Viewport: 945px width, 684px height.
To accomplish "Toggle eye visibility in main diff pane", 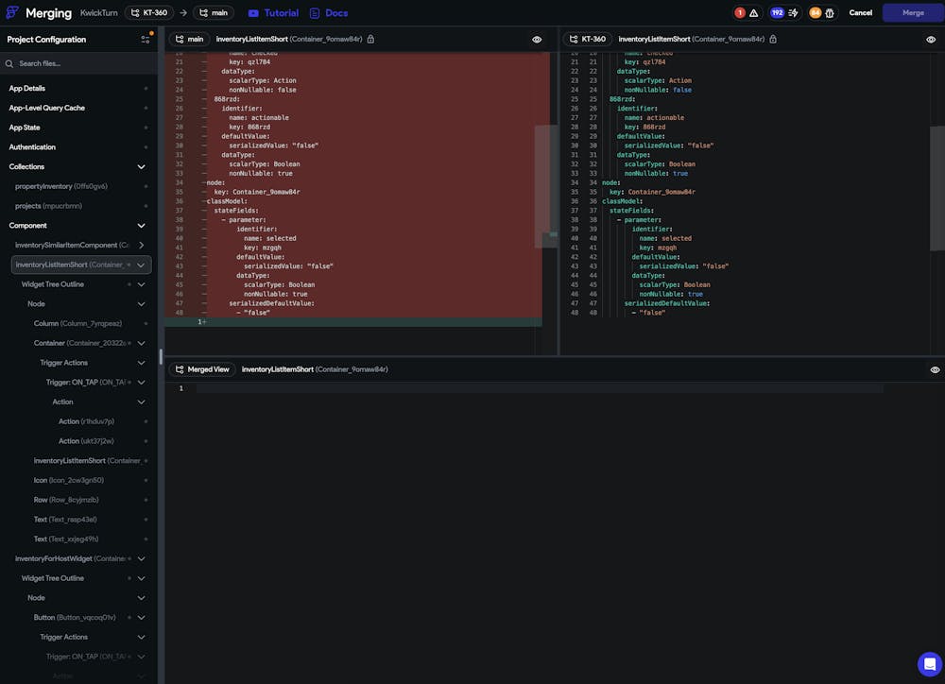I will 537,39.
